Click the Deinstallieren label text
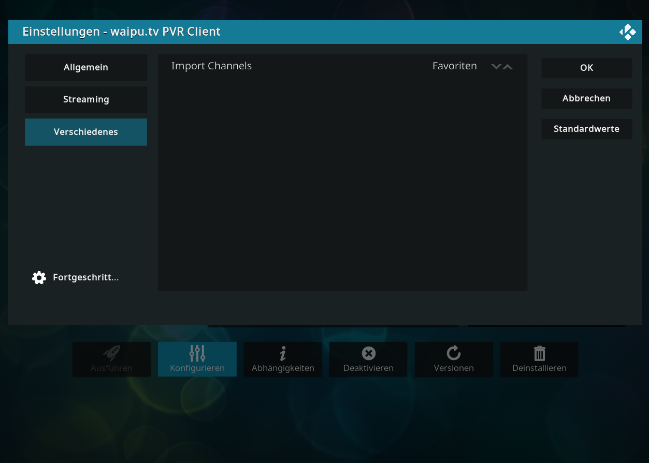649x463 pixels. pos(539,368)
